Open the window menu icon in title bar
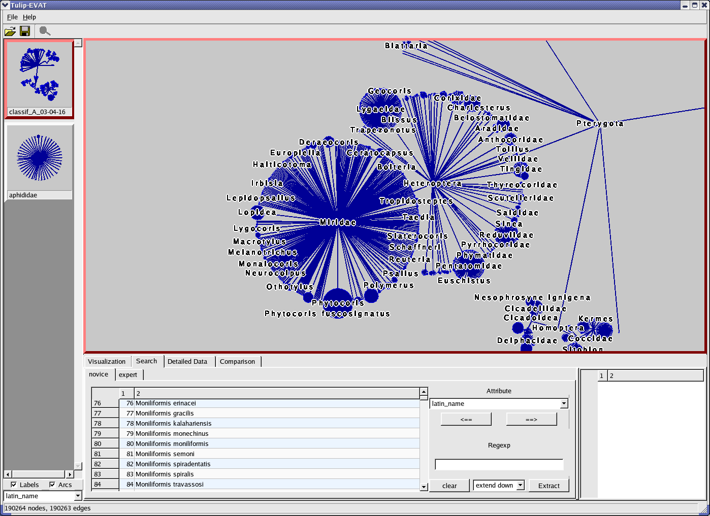This screenshot has height=516, width=710. 5,5
